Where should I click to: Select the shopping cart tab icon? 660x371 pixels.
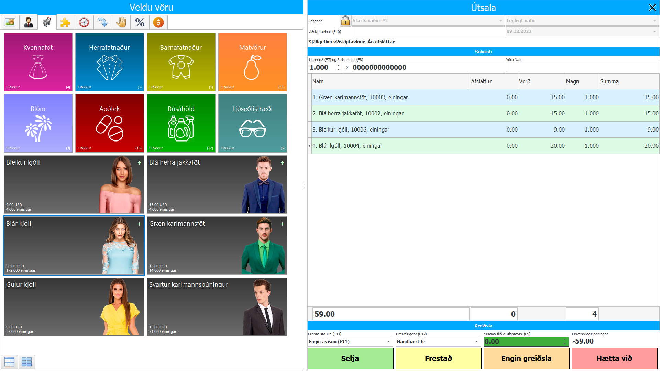47,23
